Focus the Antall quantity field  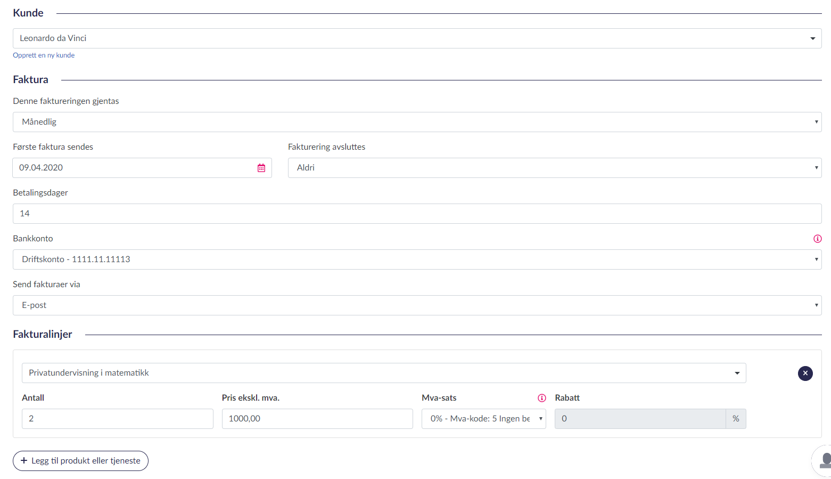(x=117, y=419)
